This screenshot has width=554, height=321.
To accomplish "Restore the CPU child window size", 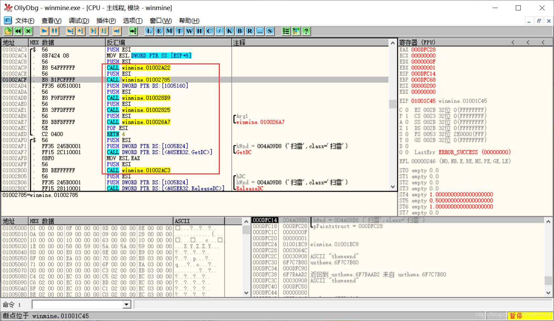I will pos(539,21).
